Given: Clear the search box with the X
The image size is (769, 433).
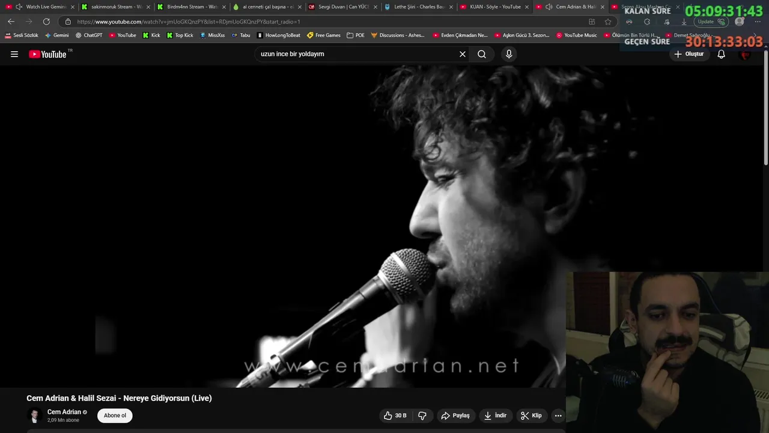Looking at the screenshot, I should 463,54.
